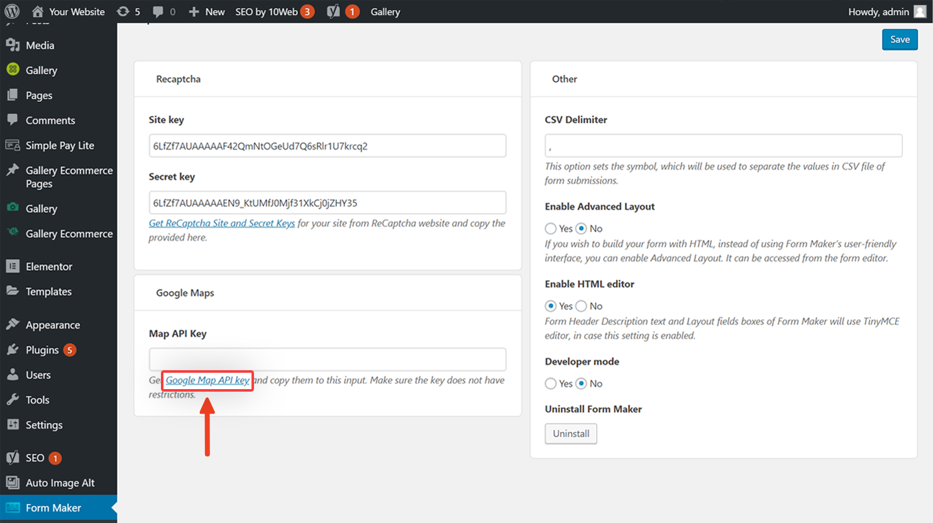Open Appearance menu item
933x523 pixels.
tap(58, 325)
